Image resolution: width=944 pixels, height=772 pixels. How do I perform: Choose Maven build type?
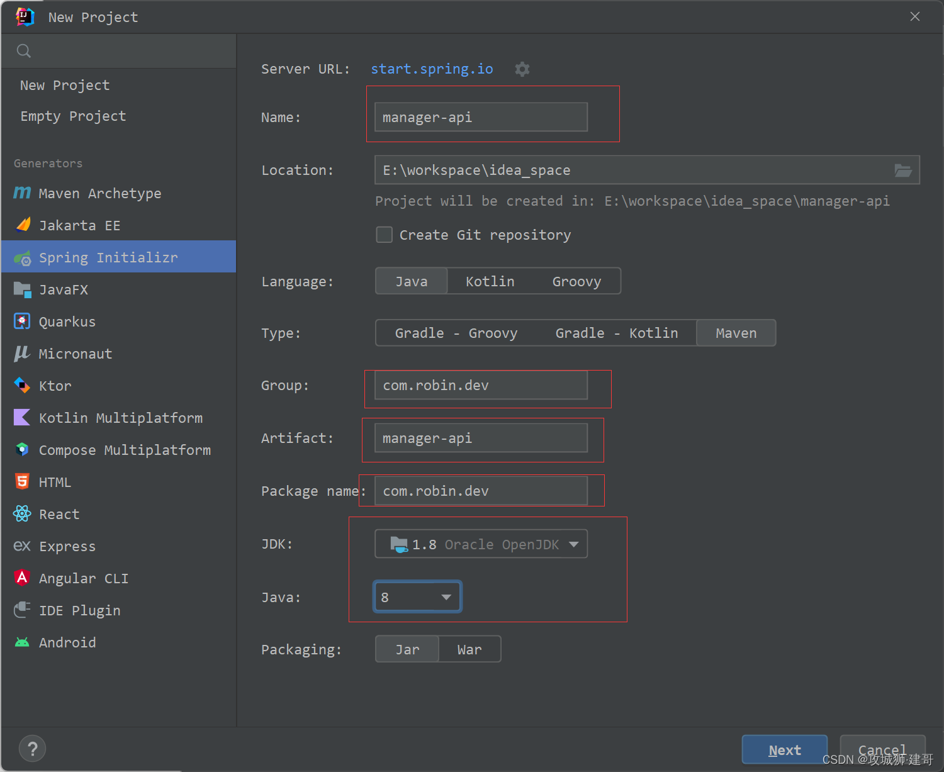tap(736, 333)
